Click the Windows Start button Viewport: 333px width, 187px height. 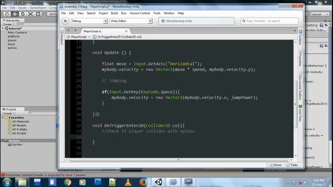7,182
